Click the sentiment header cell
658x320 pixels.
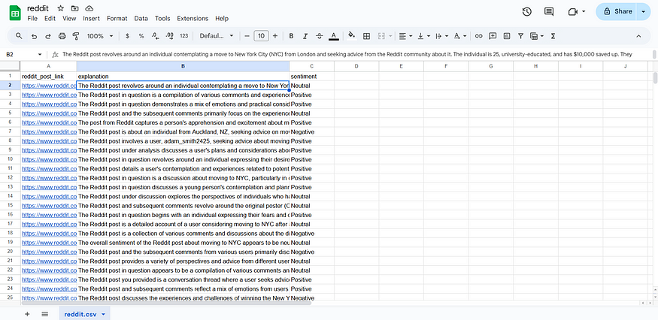(312, 77)
